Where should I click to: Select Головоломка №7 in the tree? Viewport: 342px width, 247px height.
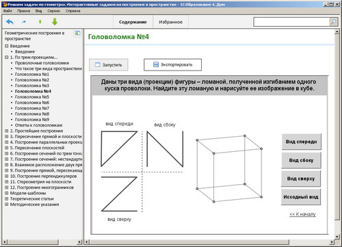(32, 108)
